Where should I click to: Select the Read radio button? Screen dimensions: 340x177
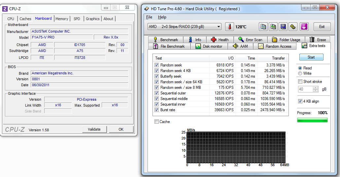pos(300,68)
